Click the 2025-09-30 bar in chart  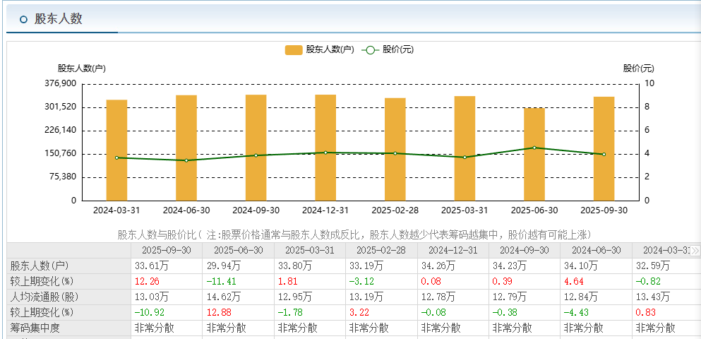(604, 148)
